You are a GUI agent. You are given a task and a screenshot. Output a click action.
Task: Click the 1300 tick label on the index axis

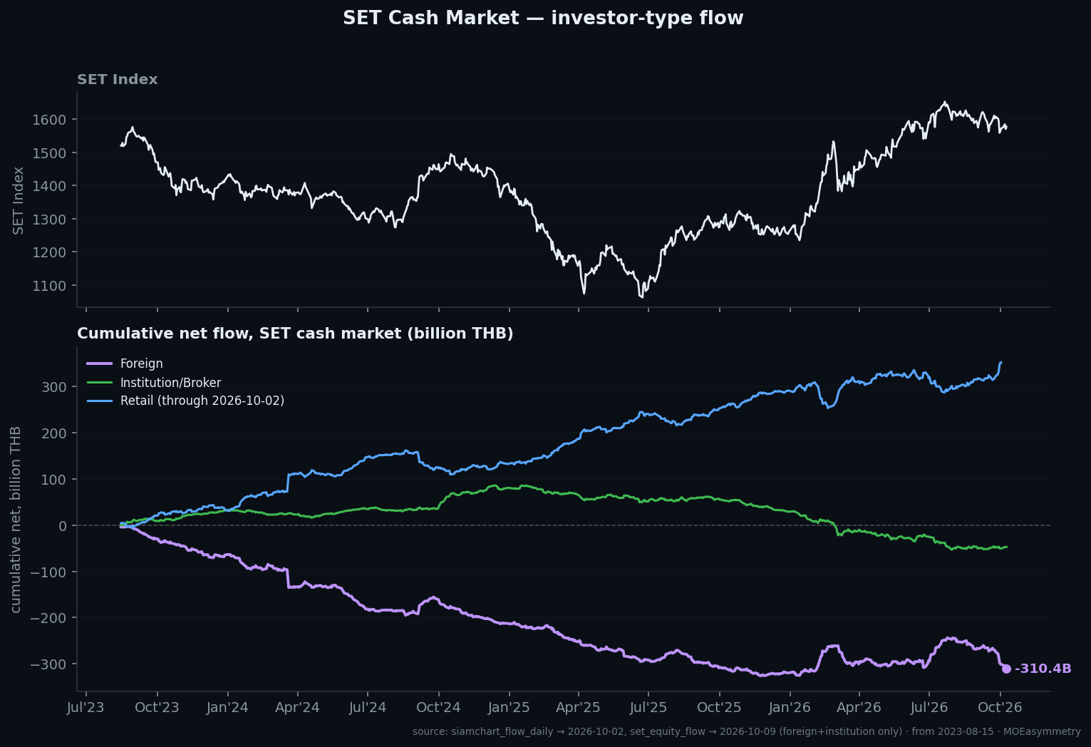coord(49,219)
